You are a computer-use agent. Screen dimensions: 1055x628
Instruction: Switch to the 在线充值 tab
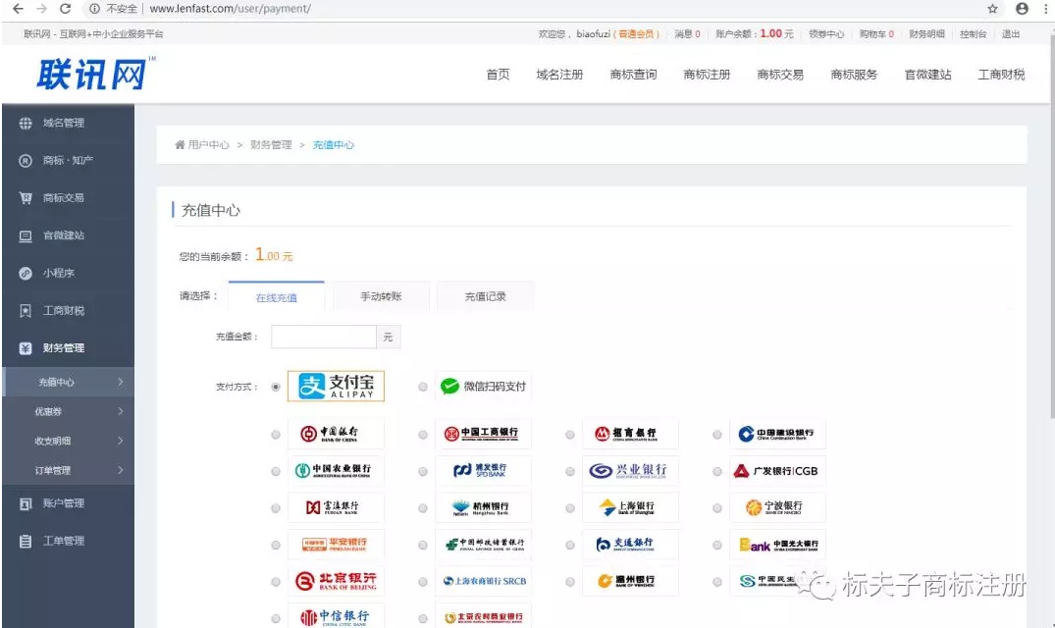pyautogui.click(x=277, y=296)
